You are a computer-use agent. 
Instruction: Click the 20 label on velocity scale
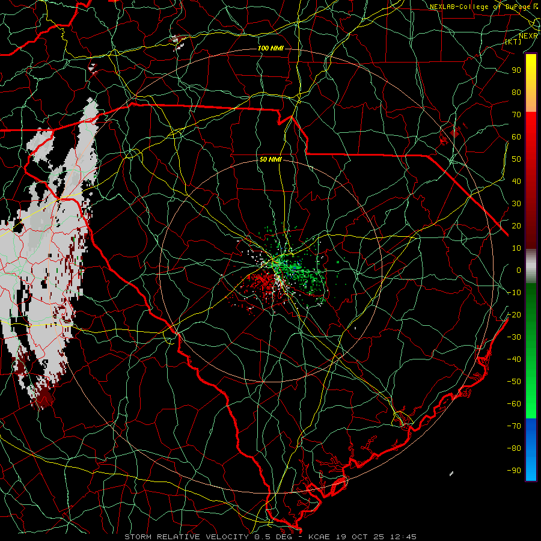(x=516, y=225)
